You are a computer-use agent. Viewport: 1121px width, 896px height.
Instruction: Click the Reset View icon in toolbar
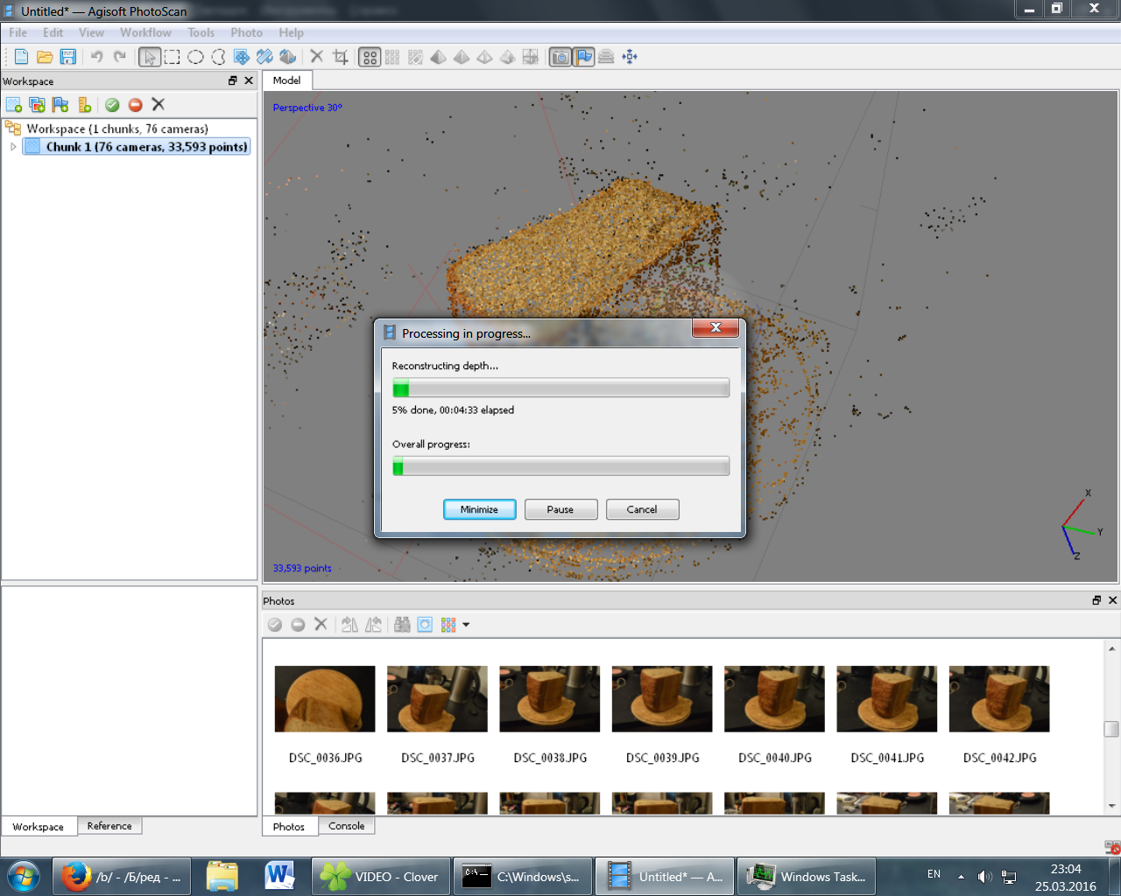click(630, 57)
